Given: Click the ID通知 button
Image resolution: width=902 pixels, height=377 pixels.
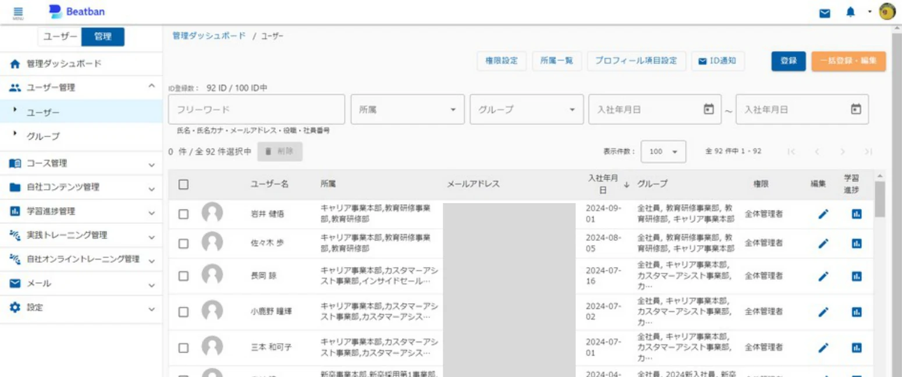Looking at the screenshot, I should point(718,61).
